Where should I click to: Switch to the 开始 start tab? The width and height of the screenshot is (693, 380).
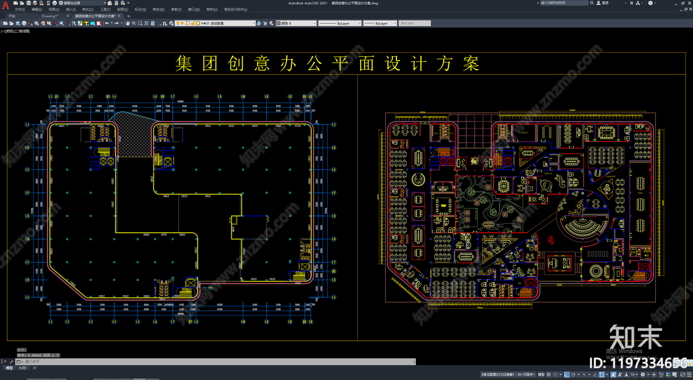pyautogui.click(x=12, y=16)
